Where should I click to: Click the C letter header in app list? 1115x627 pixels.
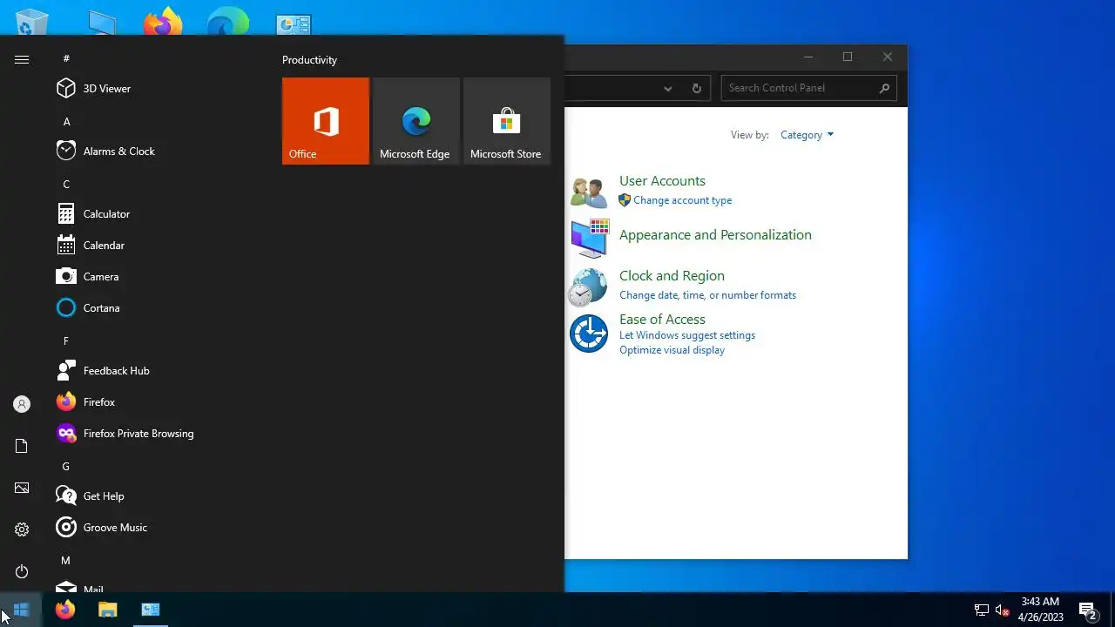coord(66,184)
